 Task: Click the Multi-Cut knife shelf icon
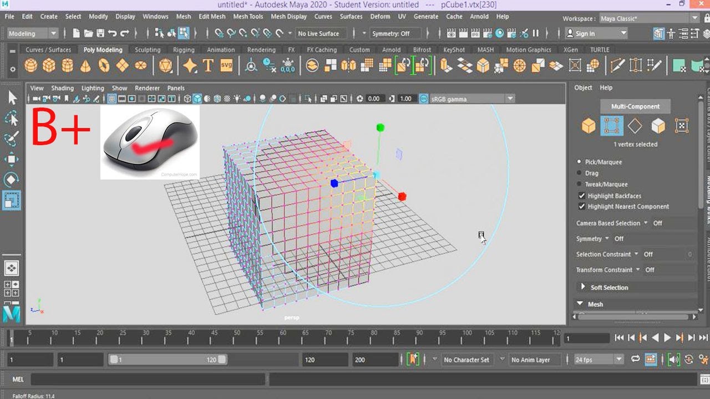(x=617, y=66)
